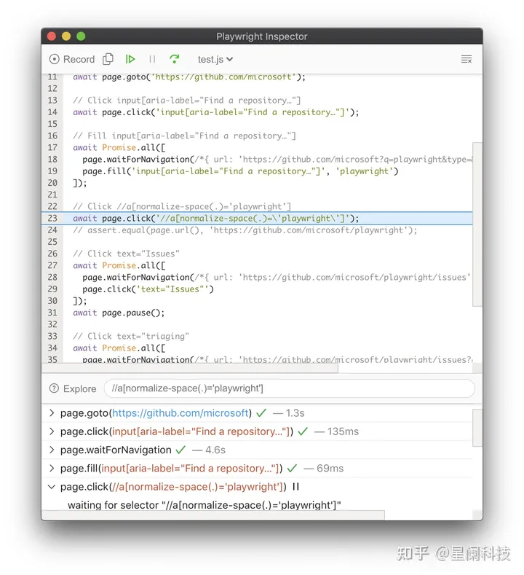Step over to the next action
The height and width of the screenshot is (575, 524).
coord(175,59)
